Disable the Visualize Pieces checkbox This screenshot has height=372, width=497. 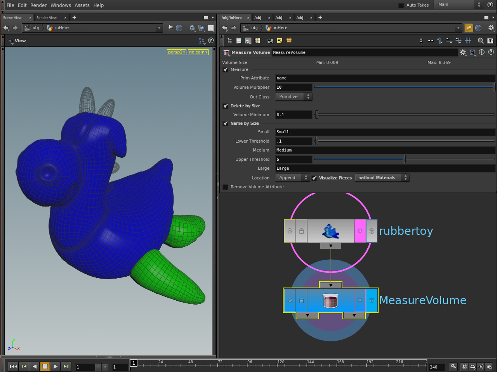[x=315, y=178]
